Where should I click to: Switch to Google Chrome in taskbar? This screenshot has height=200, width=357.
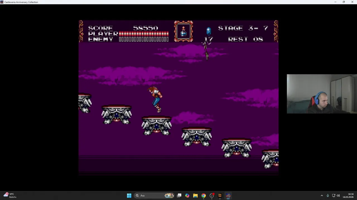(x=204, y=196)
